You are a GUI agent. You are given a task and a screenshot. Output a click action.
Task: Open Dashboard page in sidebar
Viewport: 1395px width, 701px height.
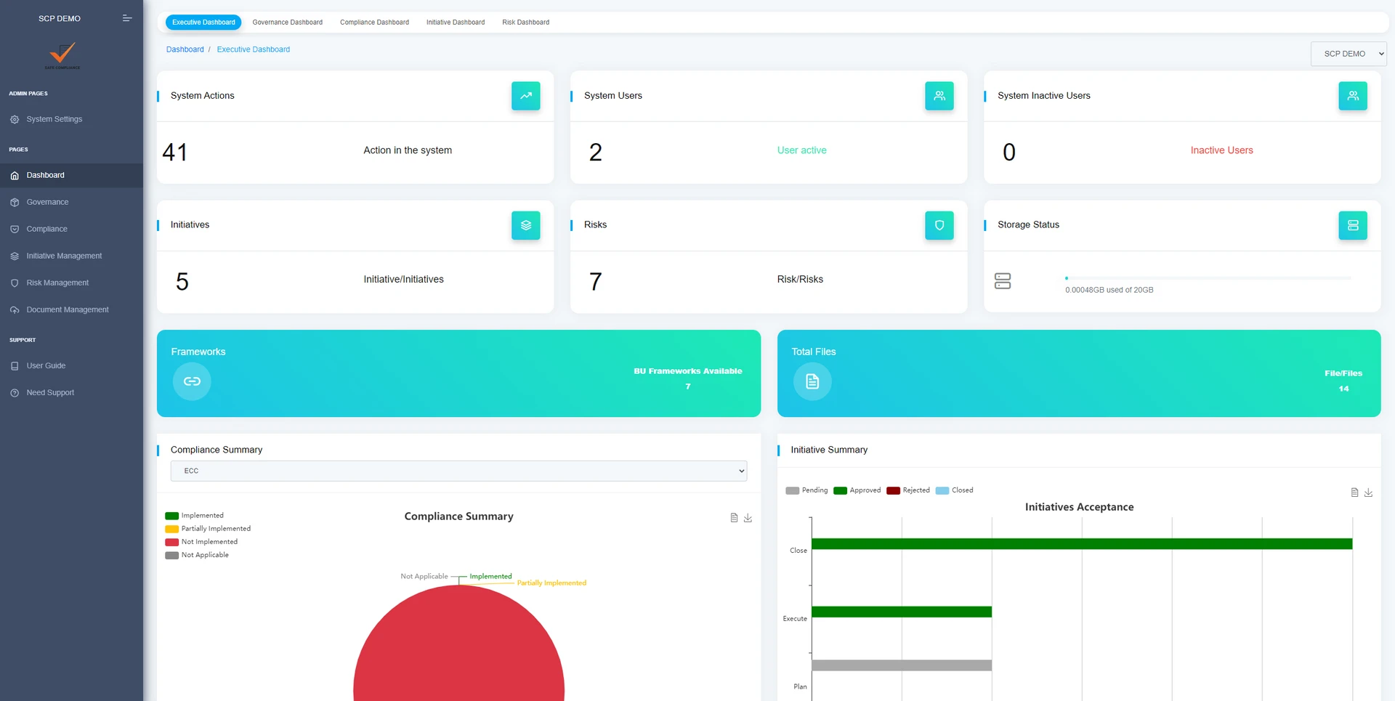point(71,175)
